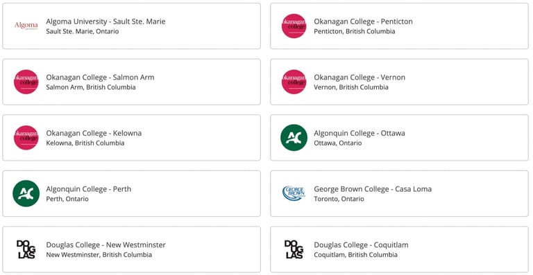
Task: Click the Okanagan College Salmon Arm logo
Action: (26, 82)
